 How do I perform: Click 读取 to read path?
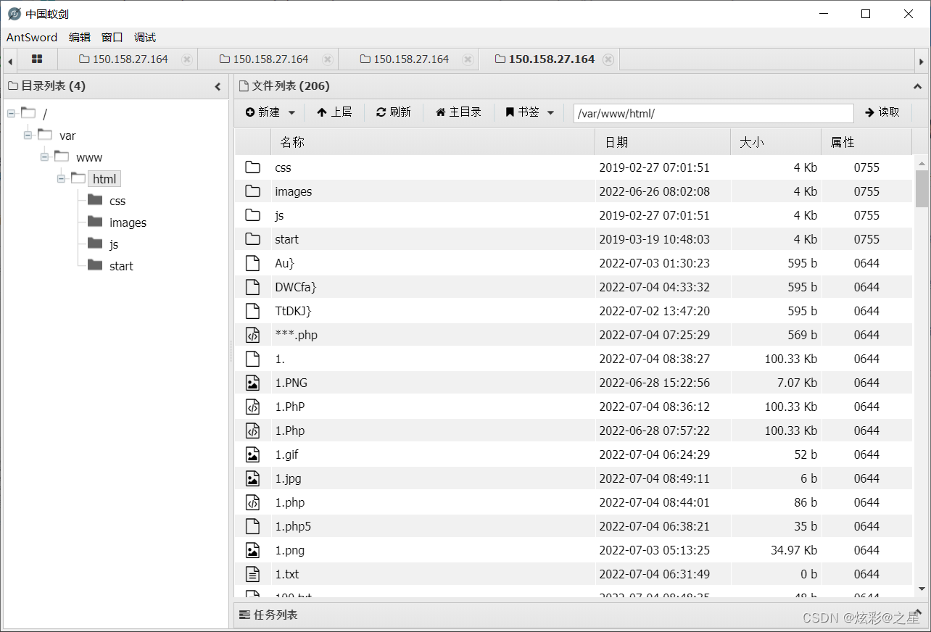[882, 112]
